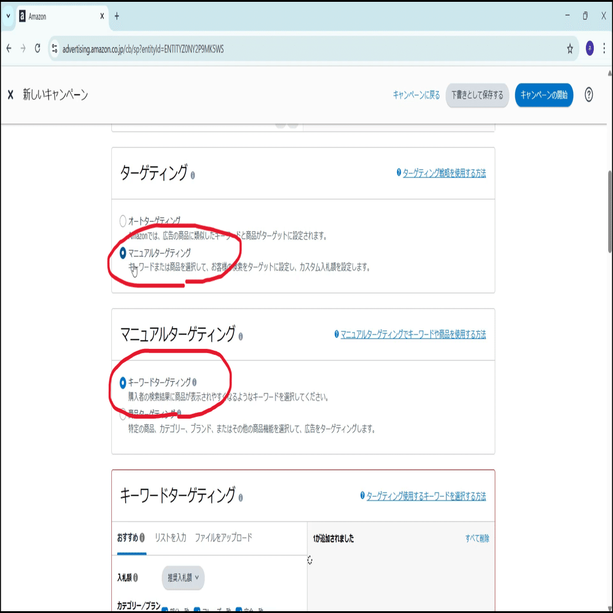This screenshot has height=613, width=613.
Task: Open マニュアルターゲティングでキーワードや商品を使用する方法 link
Action: (x=413, y=334)
